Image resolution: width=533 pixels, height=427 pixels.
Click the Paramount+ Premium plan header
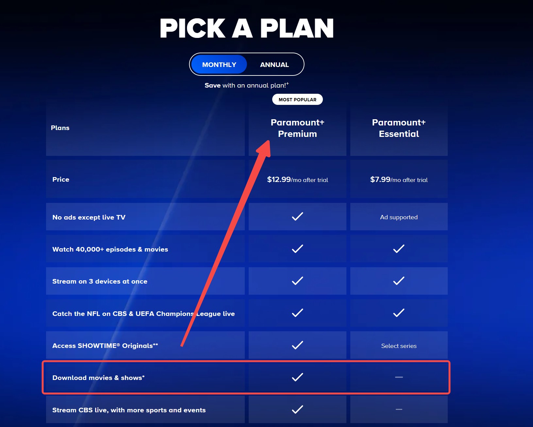click(x=297, y=128)
